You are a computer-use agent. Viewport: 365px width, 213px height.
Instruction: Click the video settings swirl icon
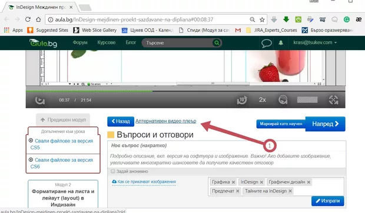click(283, 100)
